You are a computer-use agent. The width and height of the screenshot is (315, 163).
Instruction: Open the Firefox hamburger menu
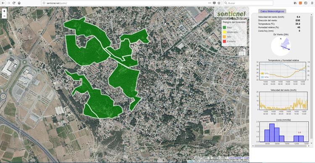coord(312,3)
